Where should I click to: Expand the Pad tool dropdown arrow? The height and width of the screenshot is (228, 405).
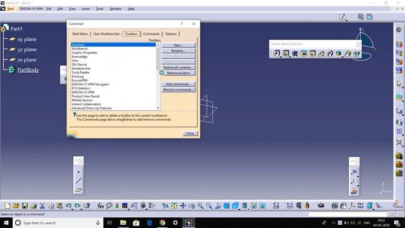(x=280, y=56)
